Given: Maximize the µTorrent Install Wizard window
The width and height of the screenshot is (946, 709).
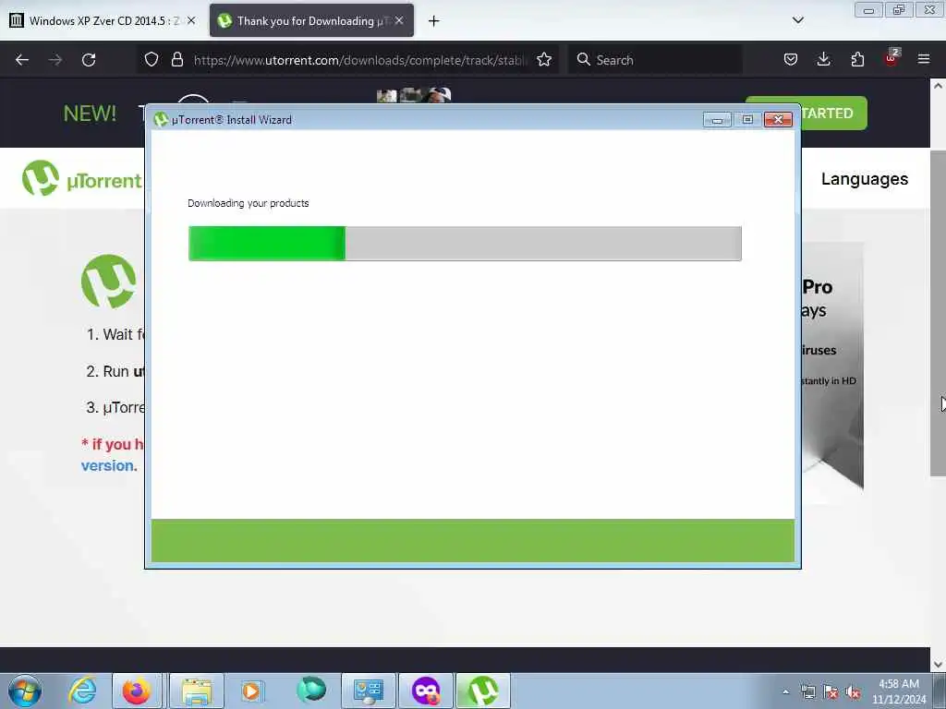Looking at the screenshot, I should pyautogui.click(x=747, y=120).
